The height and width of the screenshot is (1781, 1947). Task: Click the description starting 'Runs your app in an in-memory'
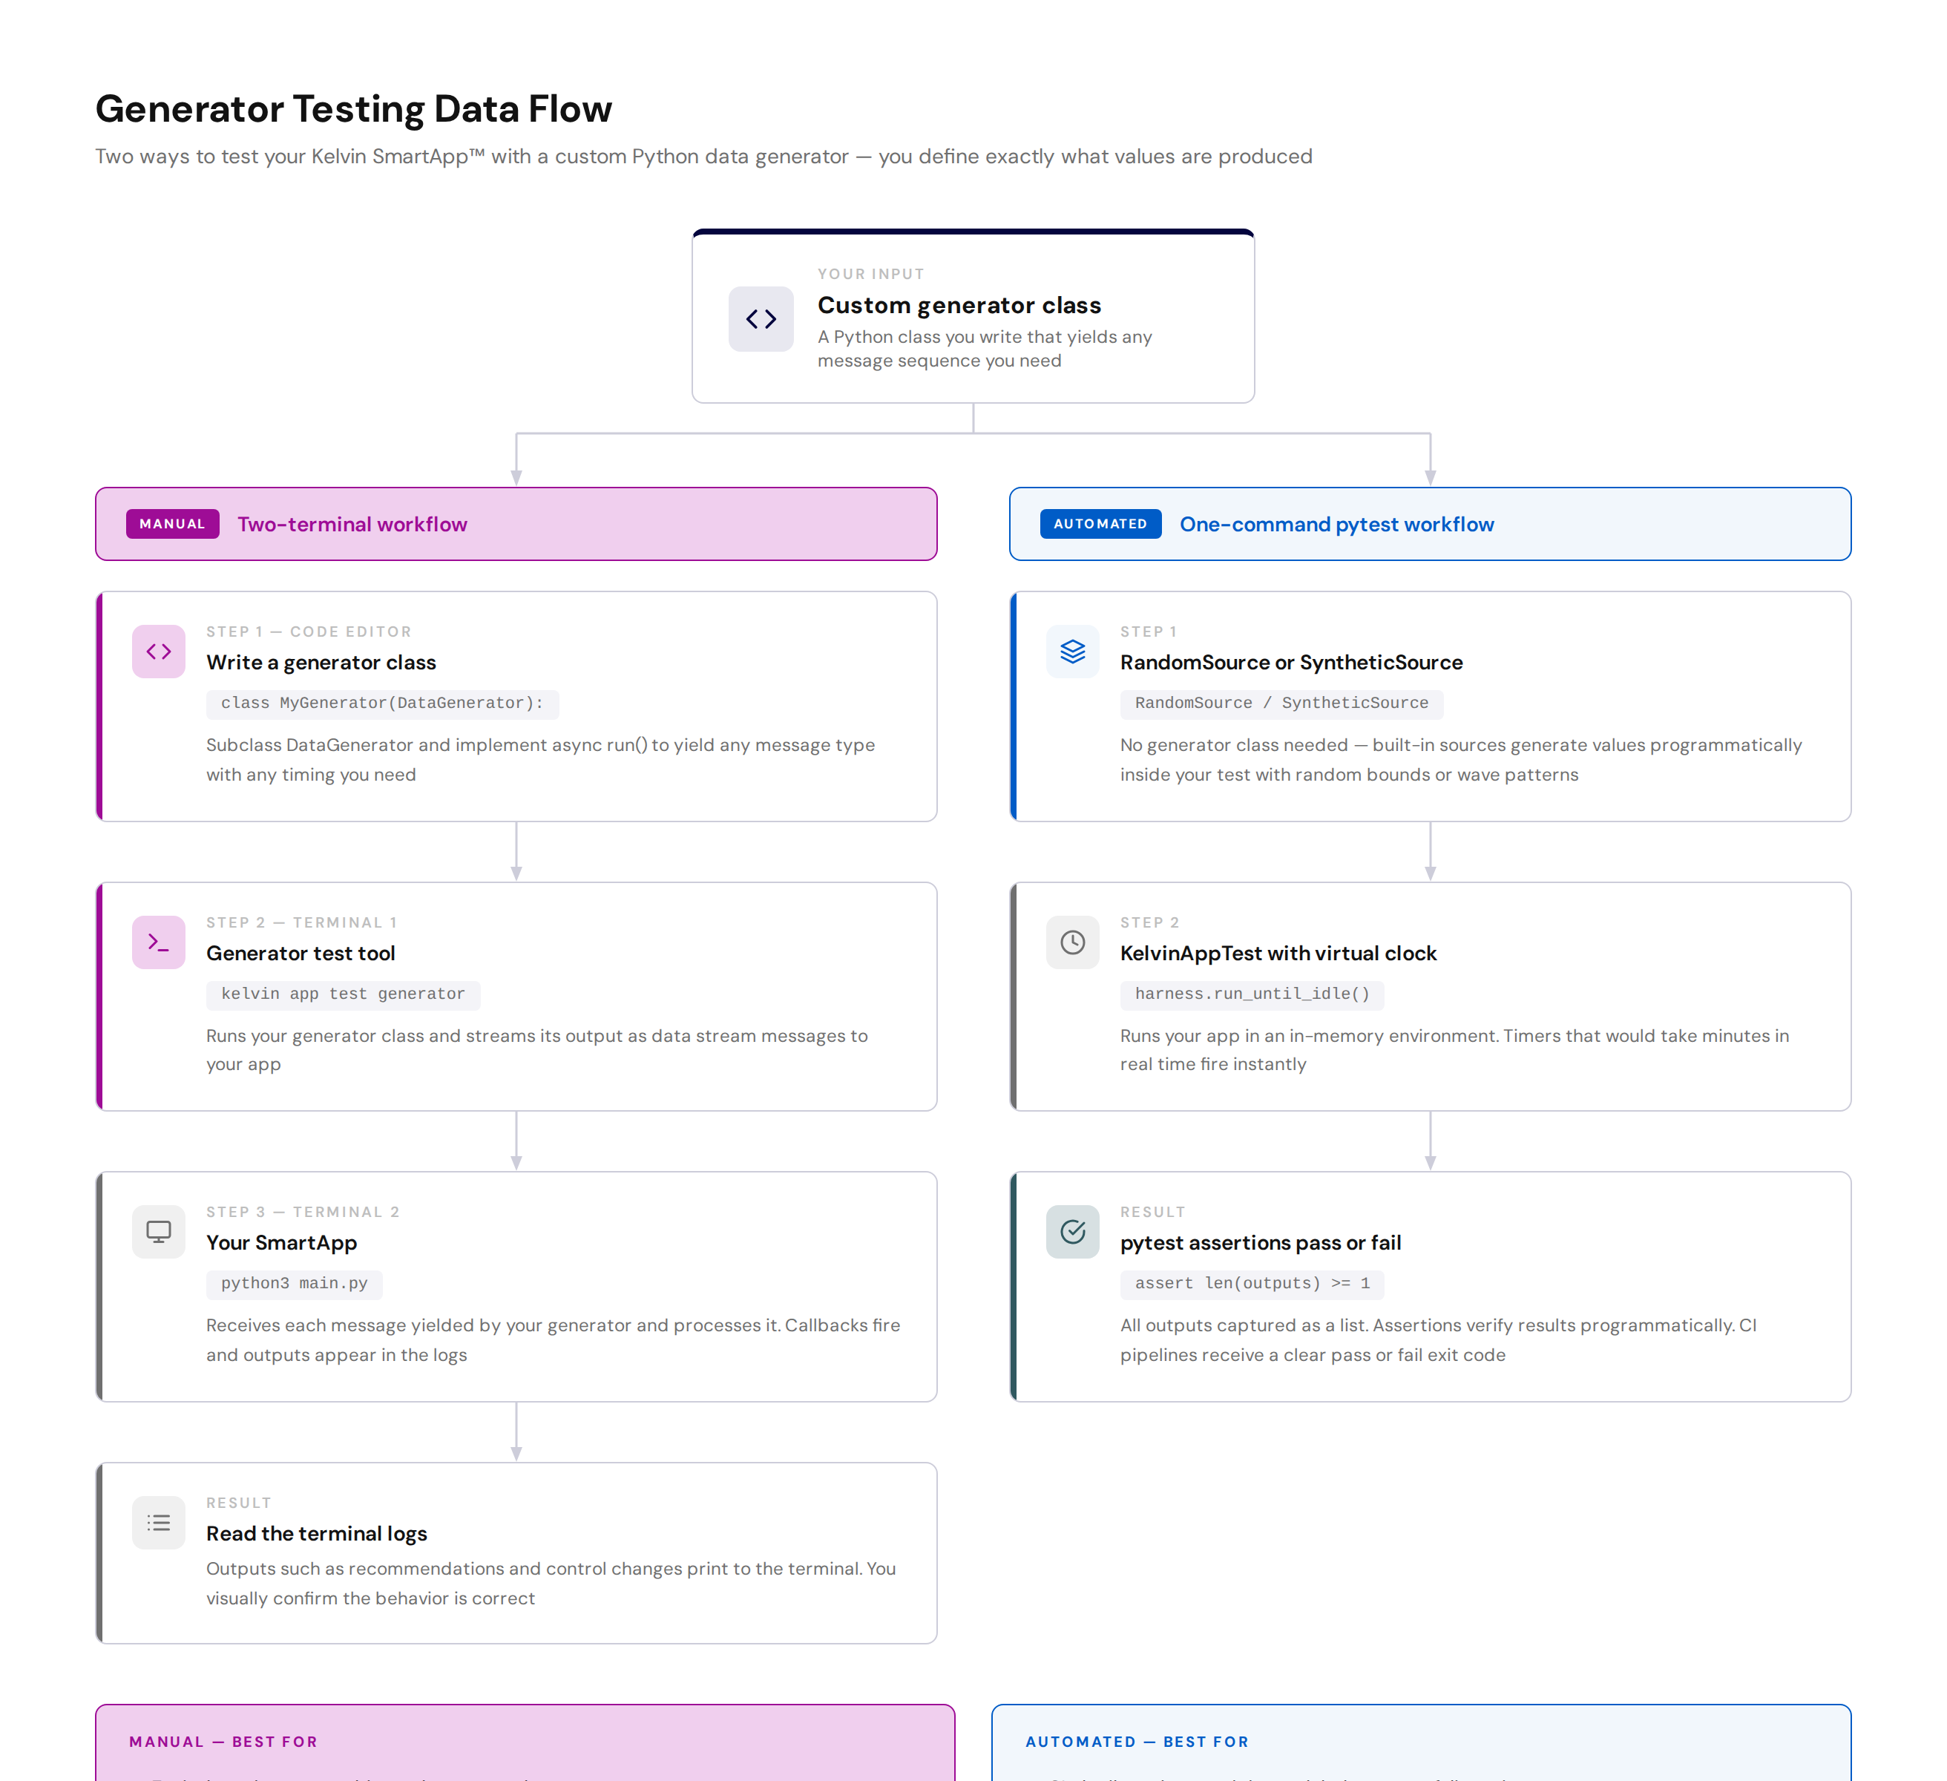coord(1454,1050)
